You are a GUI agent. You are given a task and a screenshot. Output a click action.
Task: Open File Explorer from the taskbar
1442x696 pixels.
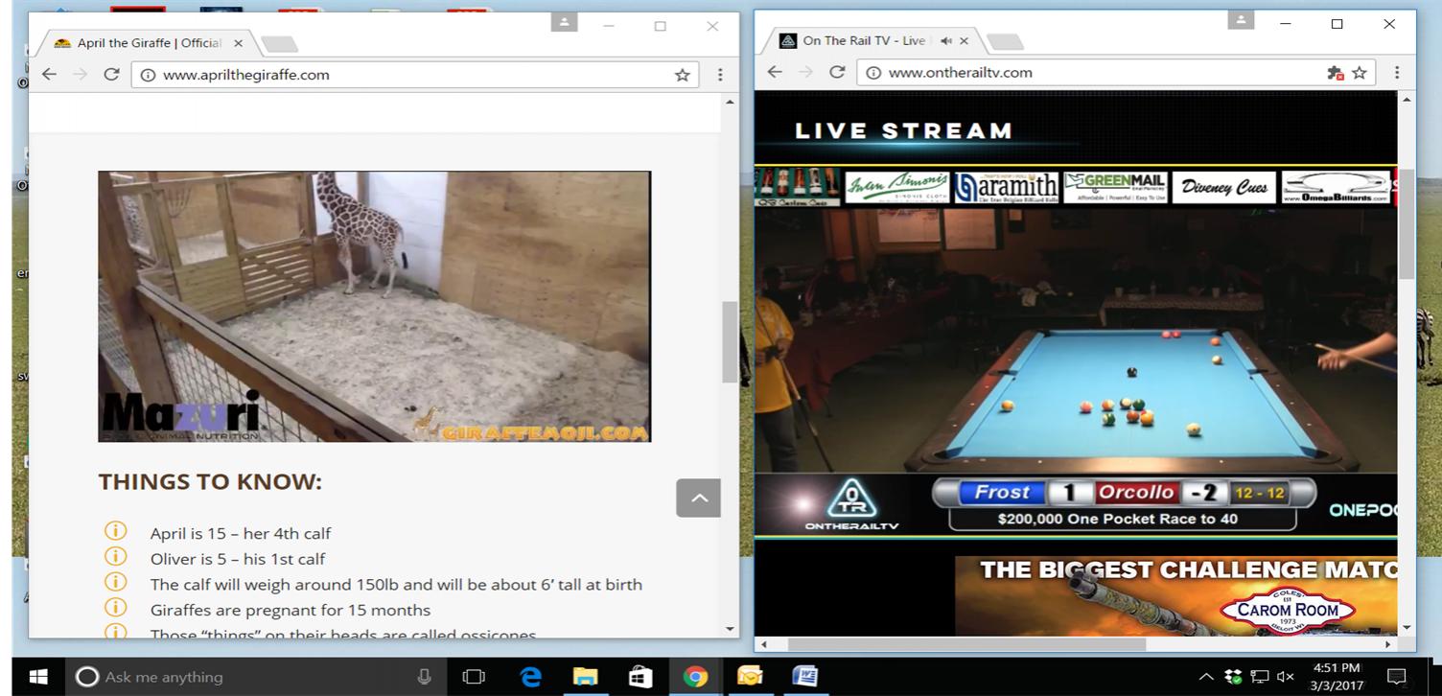pos(585,677)
